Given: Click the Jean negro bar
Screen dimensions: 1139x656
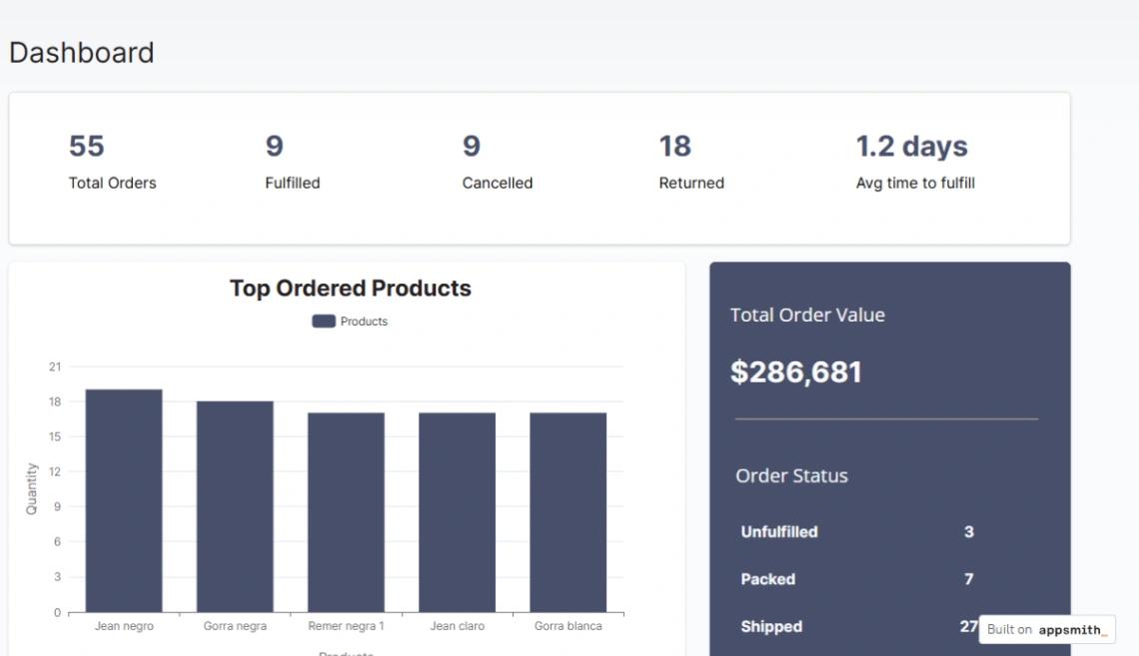Looking at the screenshot, I should click(124, 500).
